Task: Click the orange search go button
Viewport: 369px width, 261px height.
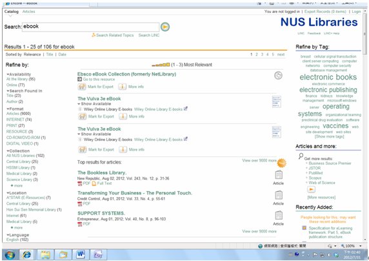Action: tap(165, 27)
